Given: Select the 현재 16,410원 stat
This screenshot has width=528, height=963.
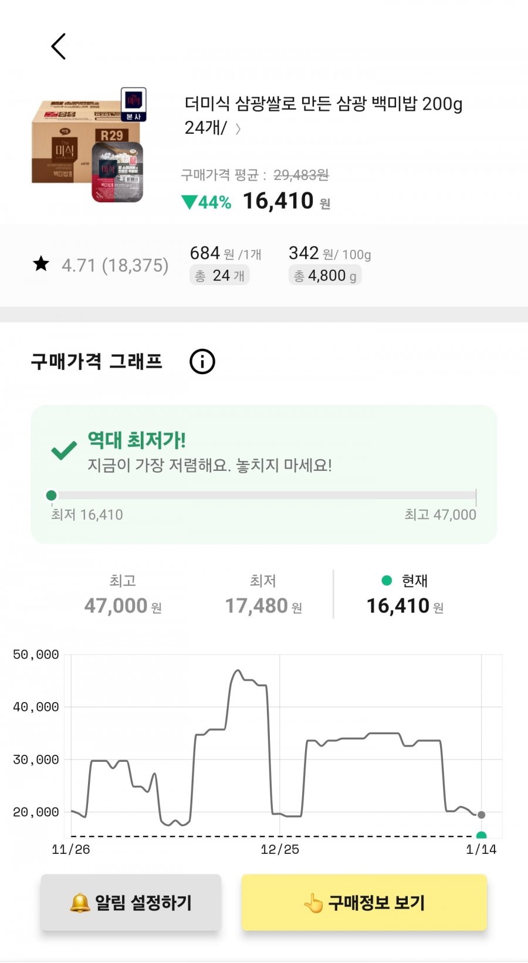Looking at the screenshot, I should [405, 595].
